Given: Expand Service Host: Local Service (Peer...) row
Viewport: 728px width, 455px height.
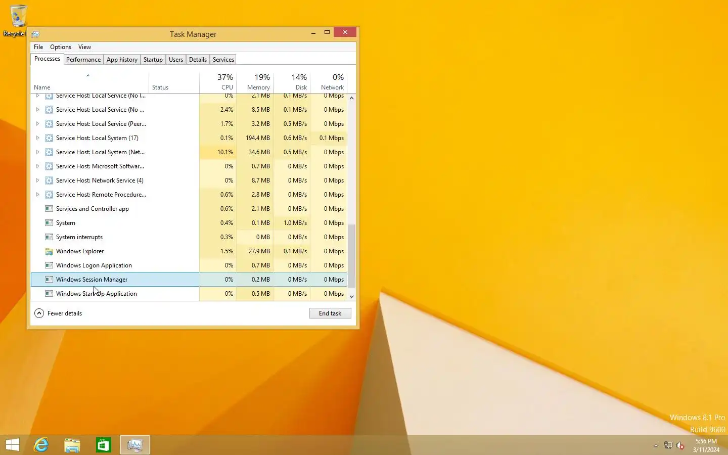Looking at the screenshot, I should click(37, 124).
